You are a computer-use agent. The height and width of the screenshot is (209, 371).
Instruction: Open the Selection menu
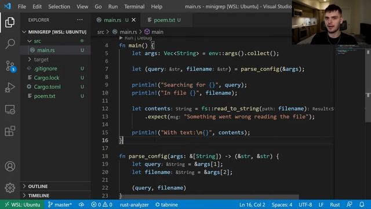click(x=59, y=6)
